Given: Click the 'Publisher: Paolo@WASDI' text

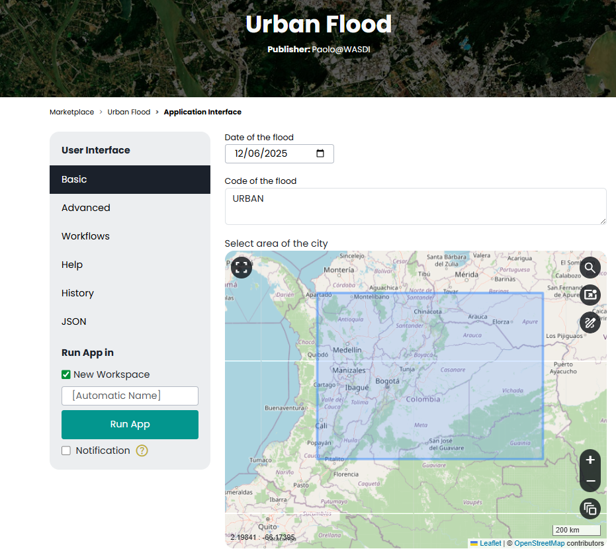Looking at the screenshot, I should point(319,50).
